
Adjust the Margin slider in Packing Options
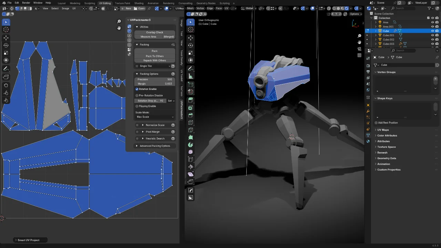pyautogui.click(x=155, y=83)
